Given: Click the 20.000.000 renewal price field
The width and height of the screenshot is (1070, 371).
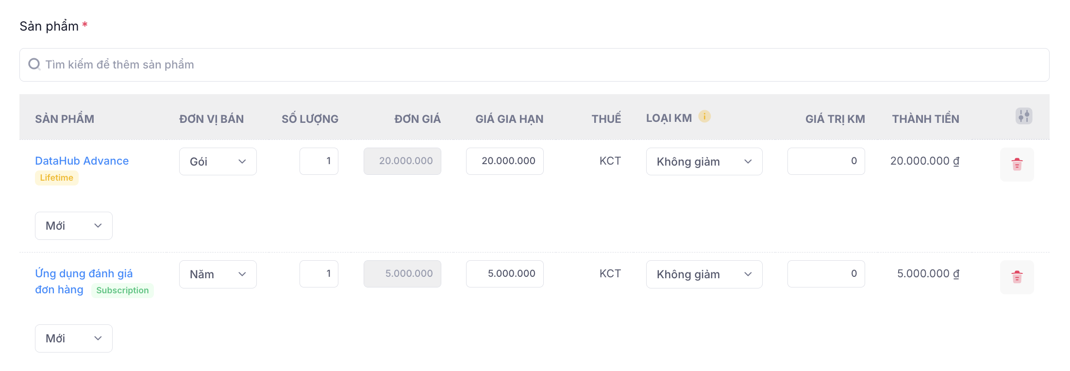Looking at the screenshot, I should [x=504, y=161].
